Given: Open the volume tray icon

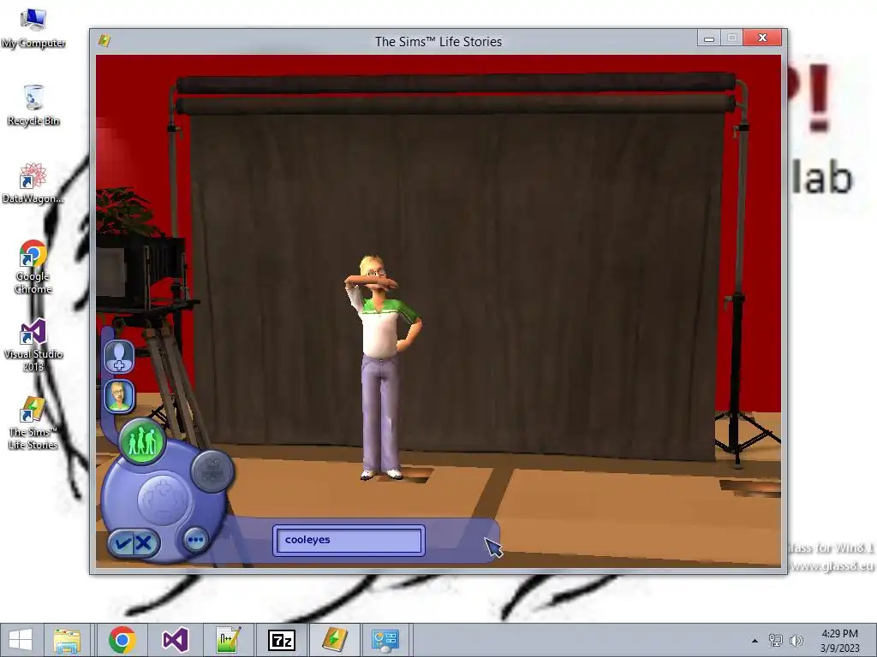Looking at the screenshot, I should [796, 641].
